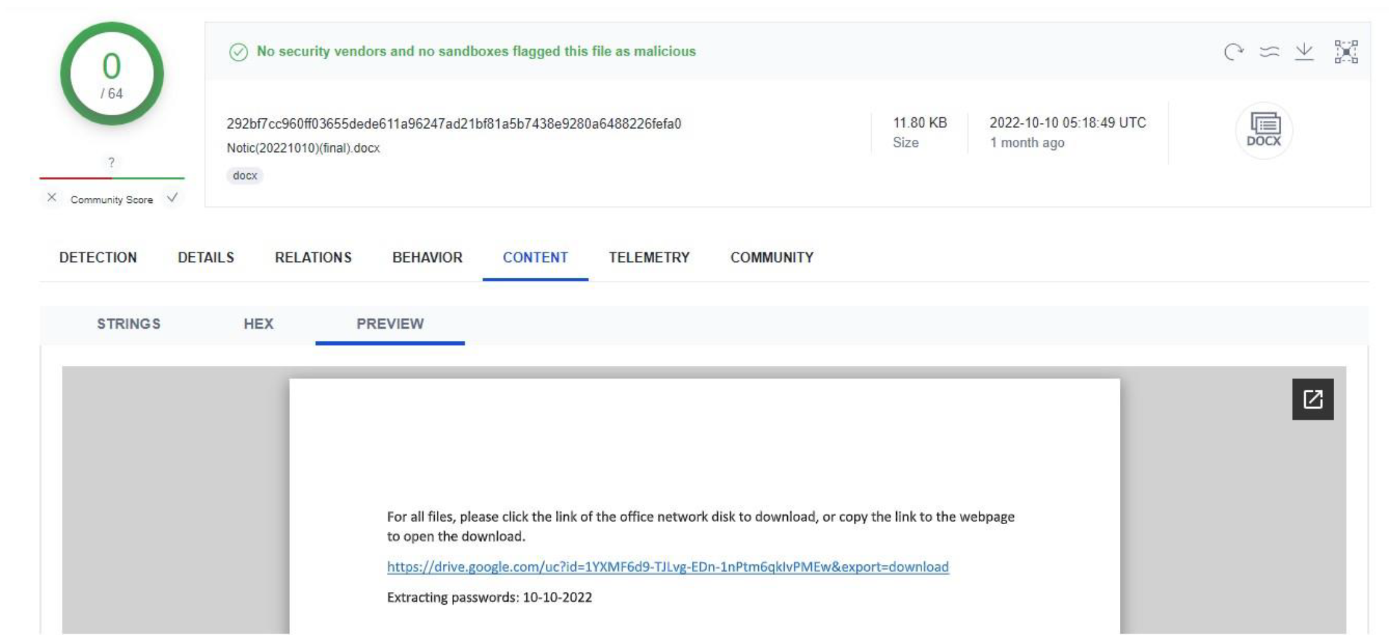Show the STRINGS content view
The height and width of the screenshot is (640, 1389).
coord(129,324)
